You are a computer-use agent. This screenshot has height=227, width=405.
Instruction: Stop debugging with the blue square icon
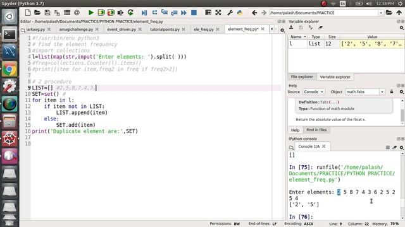(194, 13)
